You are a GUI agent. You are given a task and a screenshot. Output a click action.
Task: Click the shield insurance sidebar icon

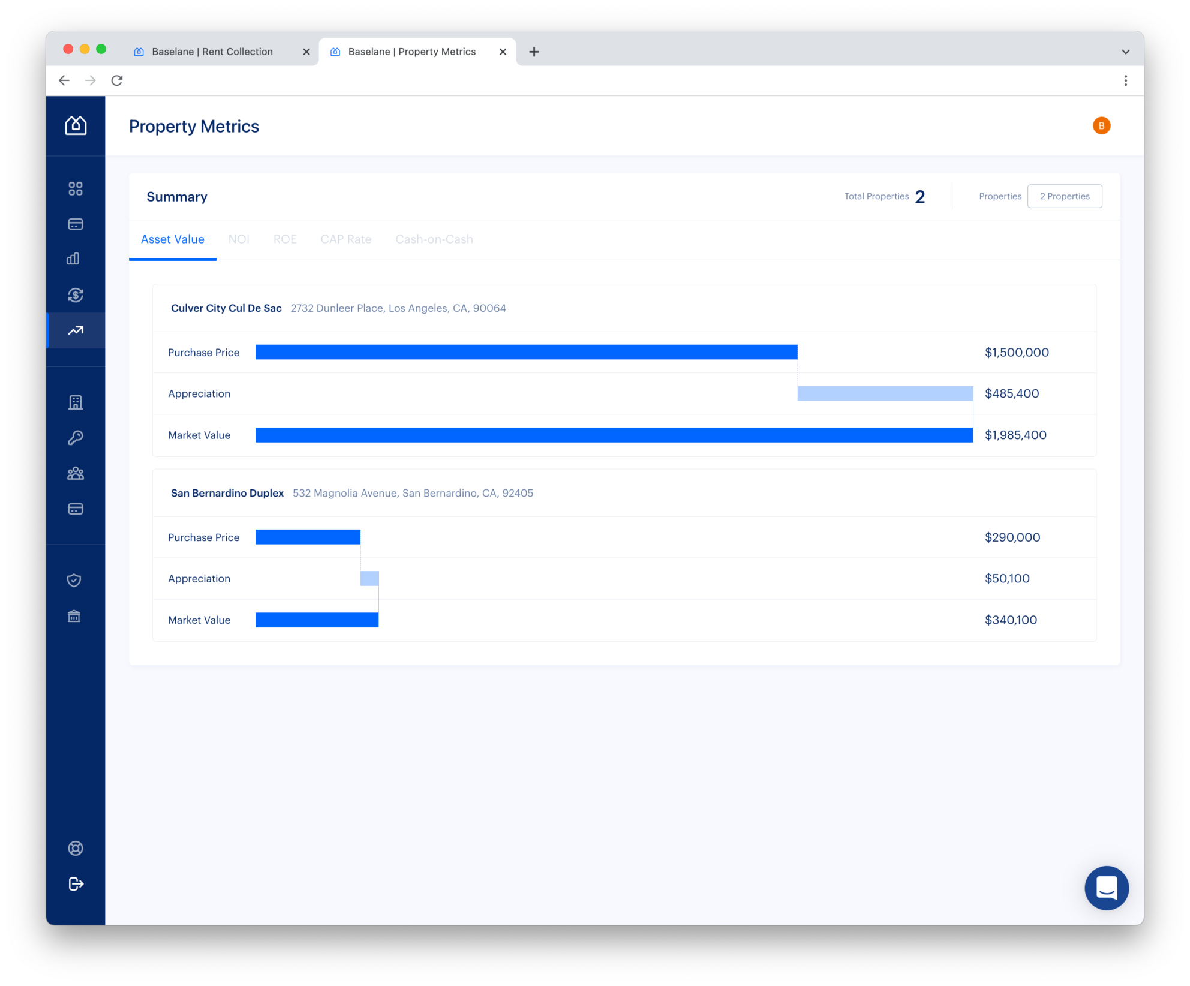(x=74, y=580)
